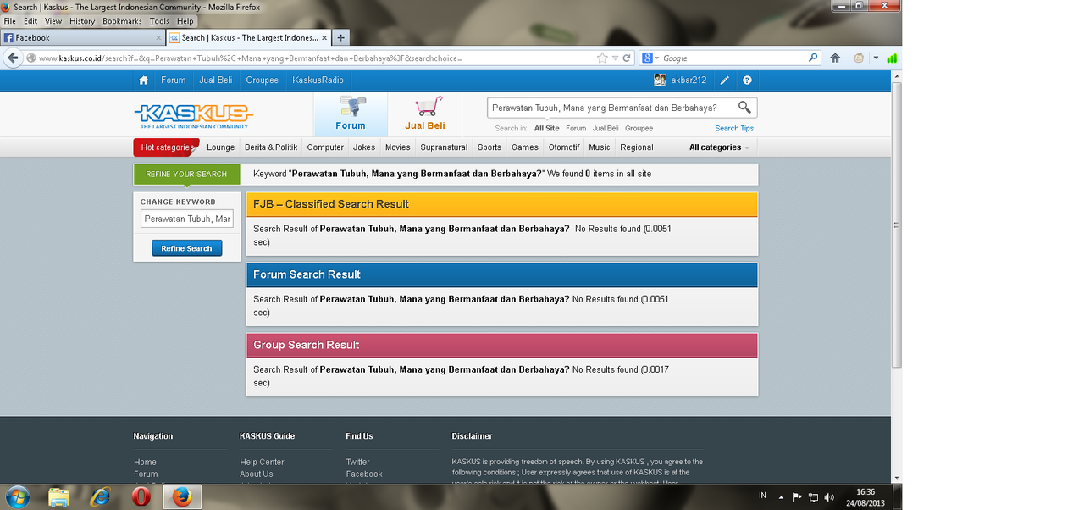Select Jual Beli search filter under search box

606,129
